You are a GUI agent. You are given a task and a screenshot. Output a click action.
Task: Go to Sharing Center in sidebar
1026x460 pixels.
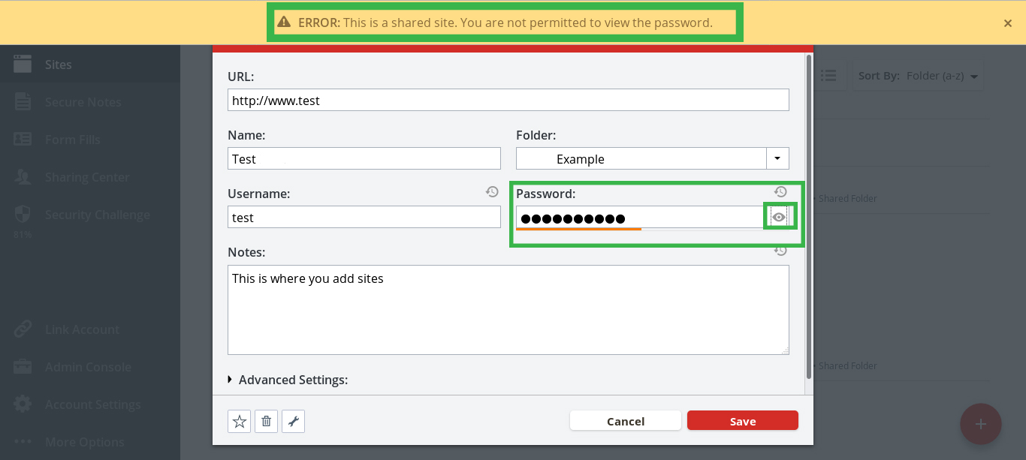pos(87,177)
